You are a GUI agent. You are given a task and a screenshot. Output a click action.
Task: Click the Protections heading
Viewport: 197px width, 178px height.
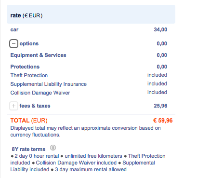click(x=25, y=67)
